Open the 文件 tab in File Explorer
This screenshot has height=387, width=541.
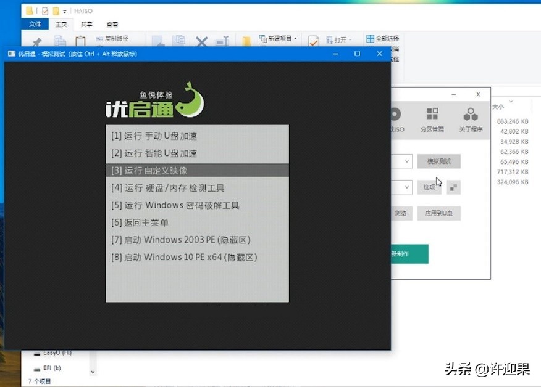(35, 24)
